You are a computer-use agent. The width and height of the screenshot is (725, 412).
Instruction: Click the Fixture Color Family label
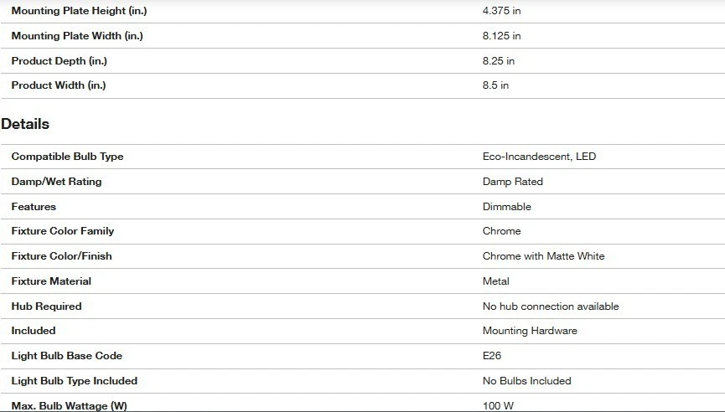coord(62,231)
